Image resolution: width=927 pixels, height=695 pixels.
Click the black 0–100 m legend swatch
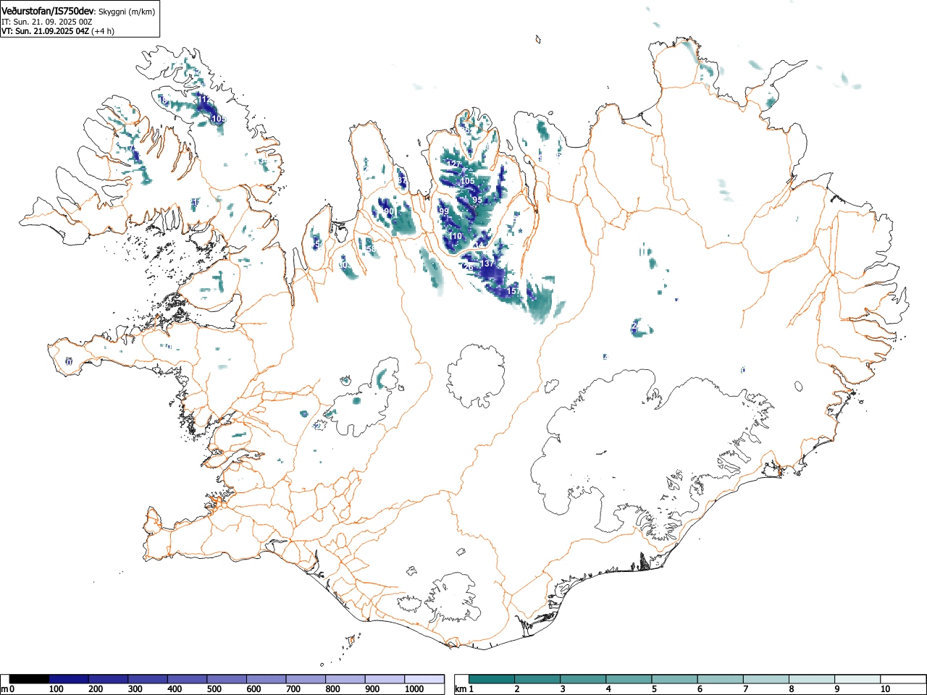coord(29,679)
